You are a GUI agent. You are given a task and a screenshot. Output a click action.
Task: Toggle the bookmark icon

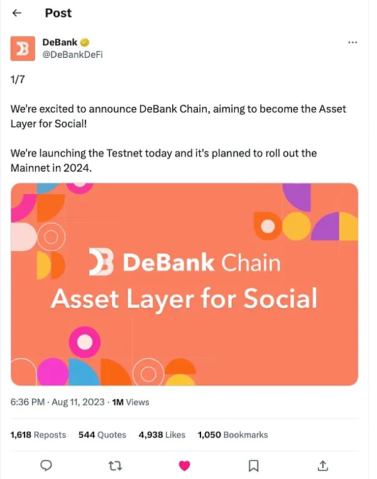(254, 466)
